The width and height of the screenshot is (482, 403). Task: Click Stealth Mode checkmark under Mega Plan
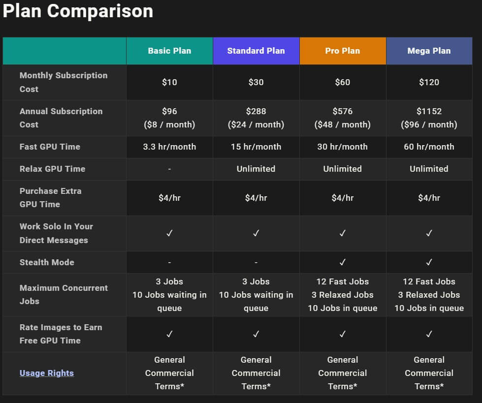(429, 262)
